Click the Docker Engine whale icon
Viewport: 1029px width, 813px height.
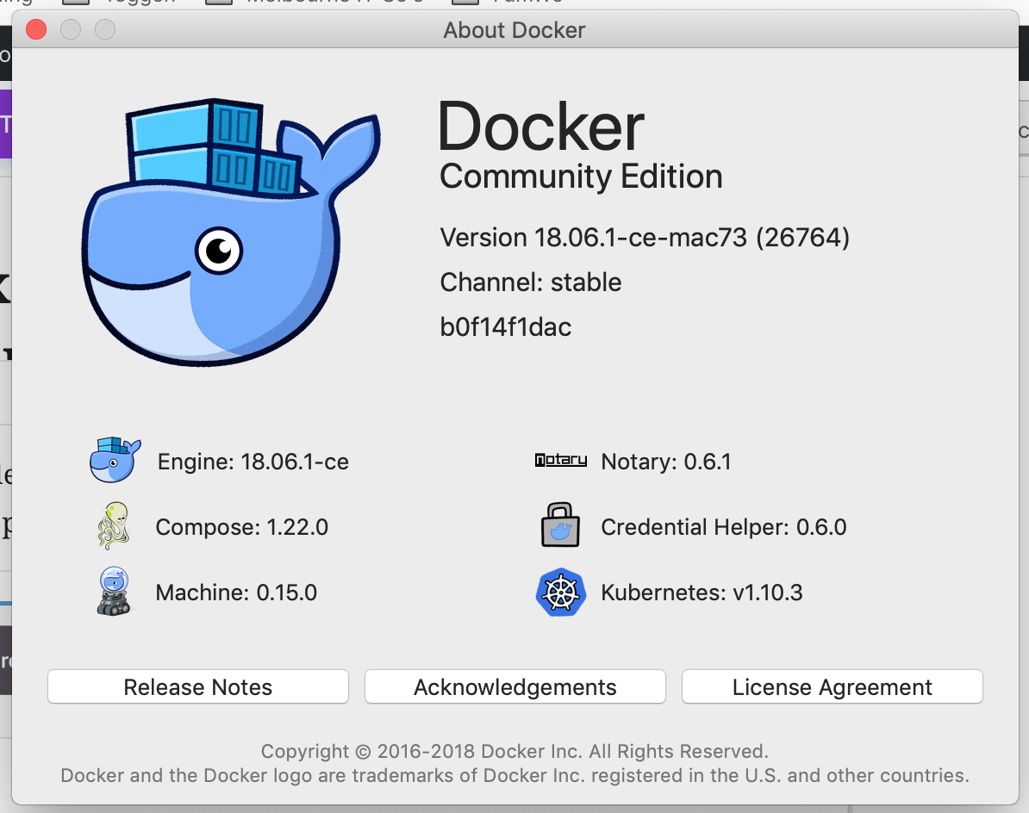(x=115, y=460)
